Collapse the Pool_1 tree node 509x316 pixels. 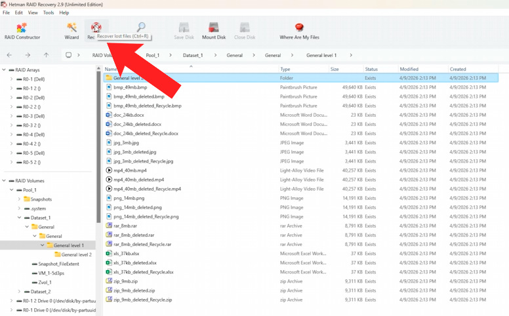coord(11,189)
